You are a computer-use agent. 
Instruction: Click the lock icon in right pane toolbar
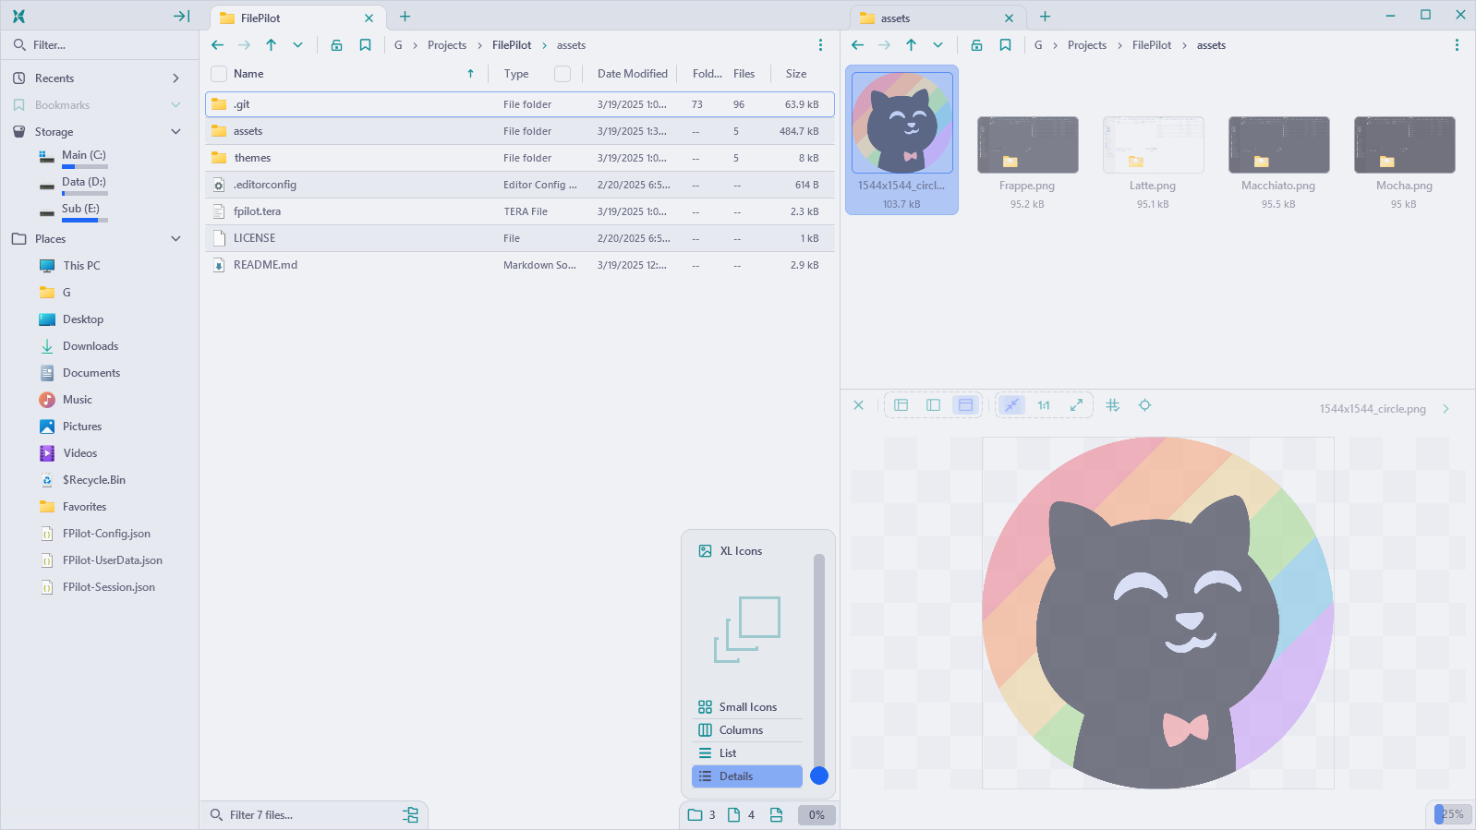(976, 45)
